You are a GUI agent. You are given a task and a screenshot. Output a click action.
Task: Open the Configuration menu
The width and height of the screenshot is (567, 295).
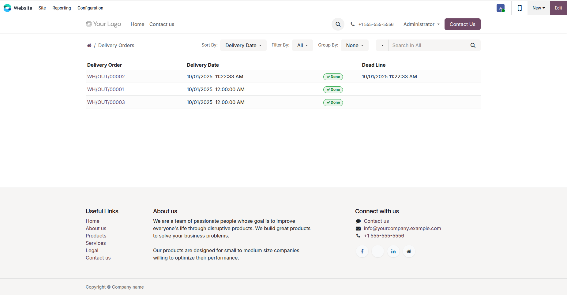[x=90, y=8]
